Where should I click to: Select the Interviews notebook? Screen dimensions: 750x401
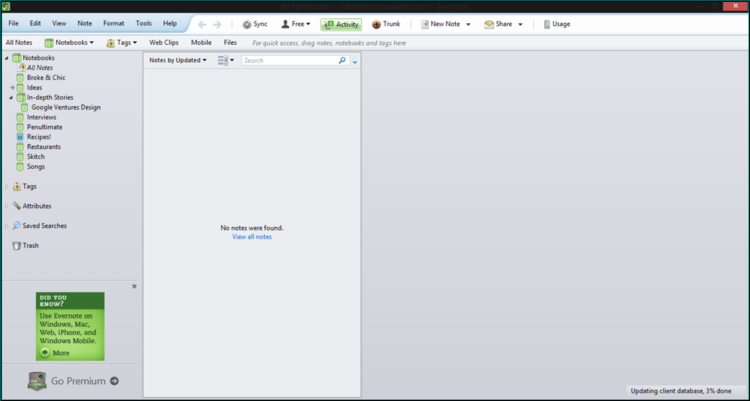coord(41,117)
